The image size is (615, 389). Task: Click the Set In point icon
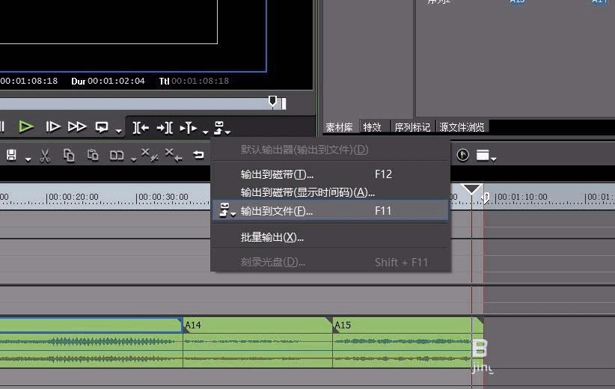[x=141, y=127]
